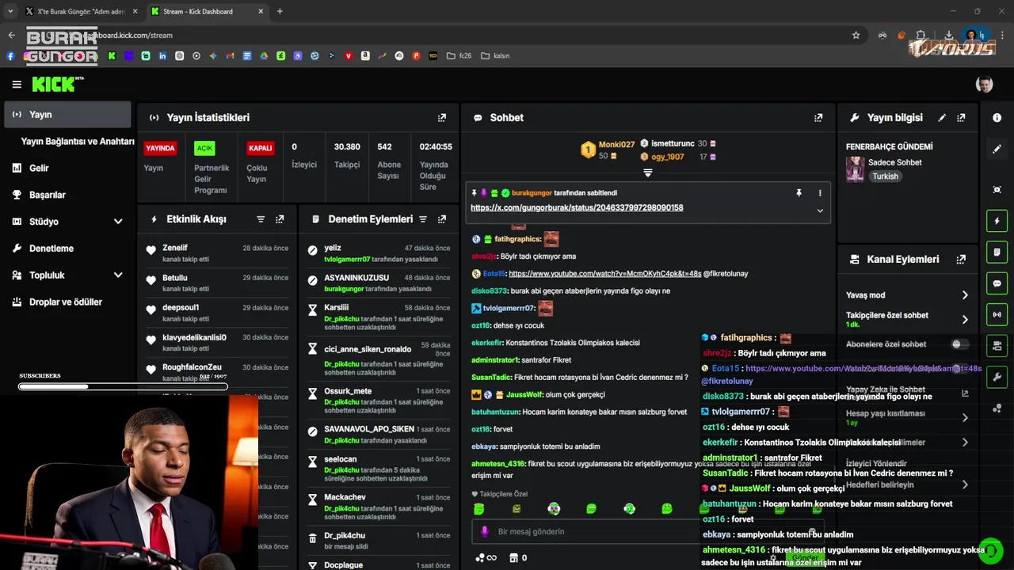Click the Sadece Sohbet category thumbnail
Screen dimensions: 1014x570
(855, 169)
